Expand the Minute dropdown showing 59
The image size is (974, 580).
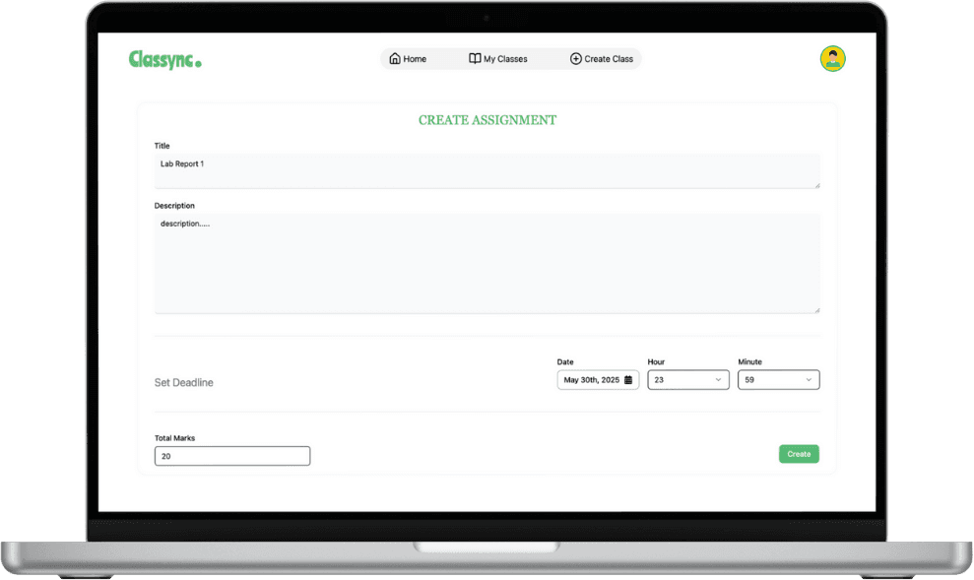(778, 380)
